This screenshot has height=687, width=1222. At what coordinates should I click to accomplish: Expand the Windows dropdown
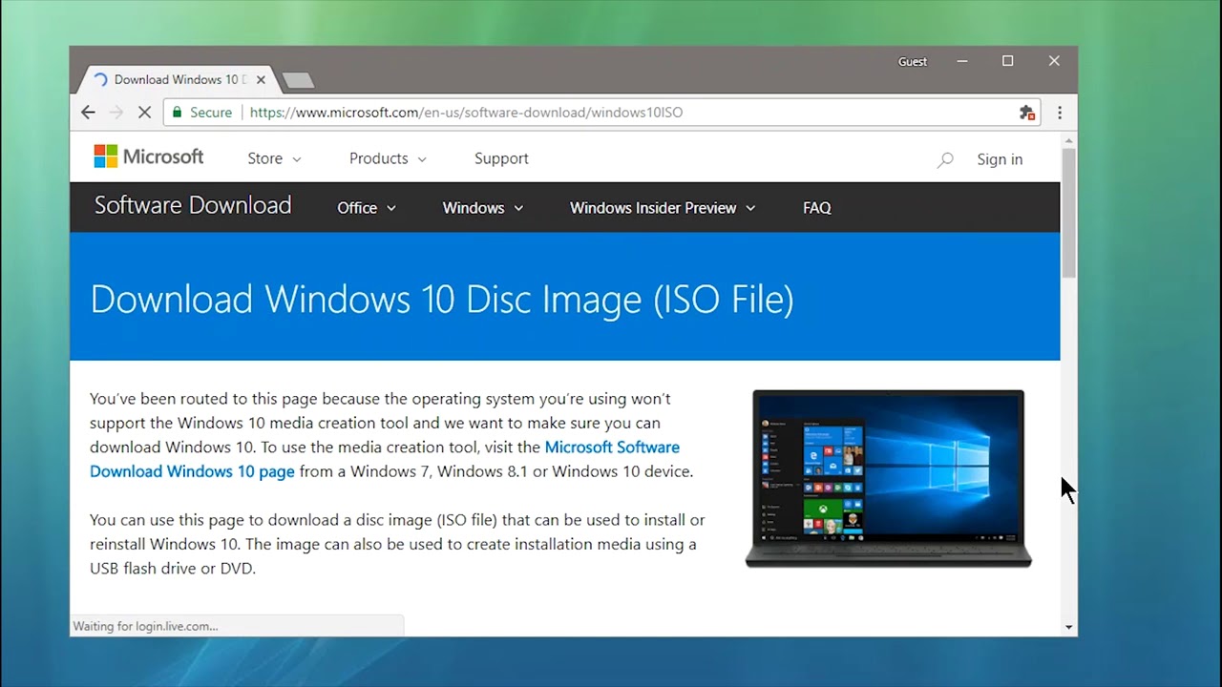pos(483,208)
